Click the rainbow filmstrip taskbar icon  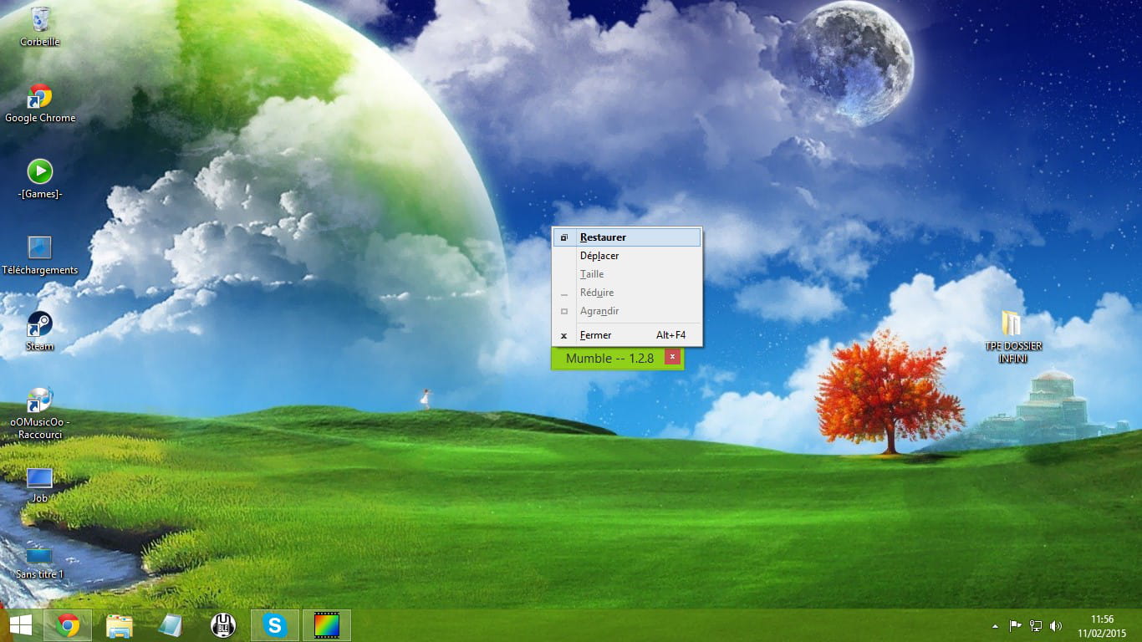[x=326, y=625]
